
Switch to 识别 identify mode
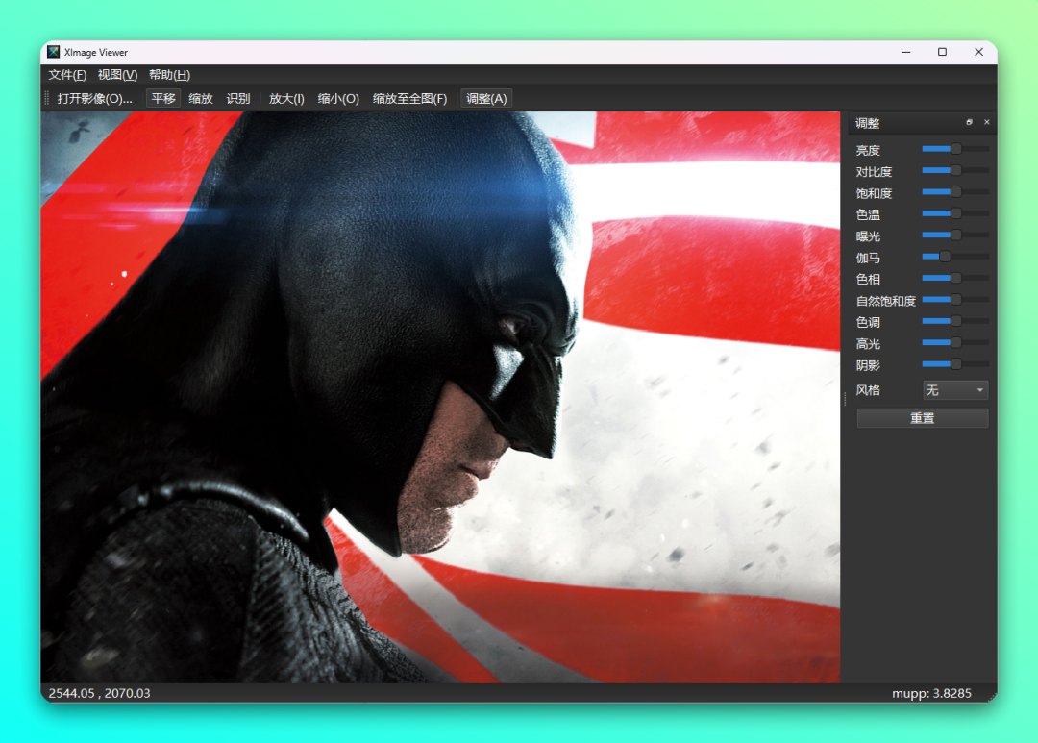coord(238,99)
